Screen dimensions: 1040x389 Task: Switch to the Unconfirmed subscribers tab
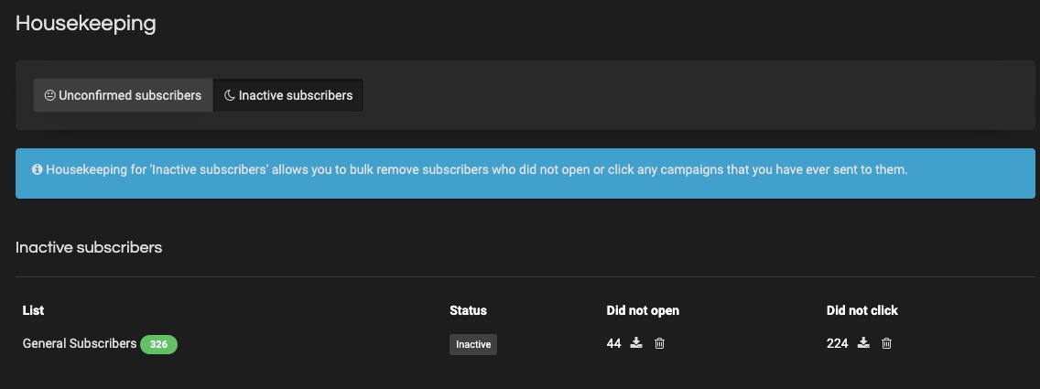point(124,95)
